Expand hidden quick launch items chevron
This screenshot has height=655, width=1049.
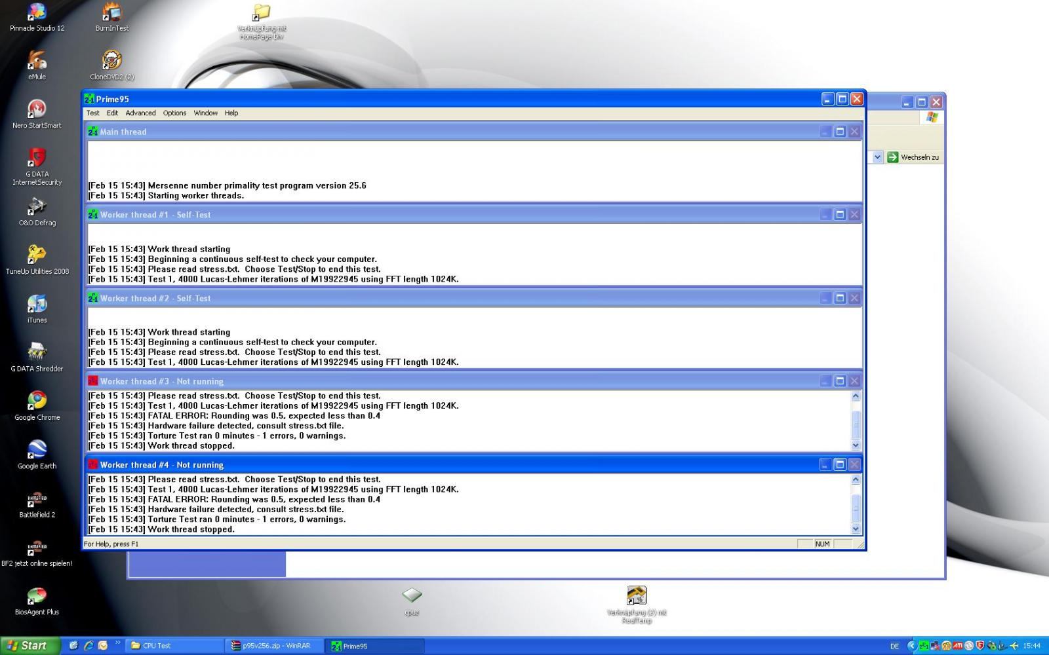118,643
